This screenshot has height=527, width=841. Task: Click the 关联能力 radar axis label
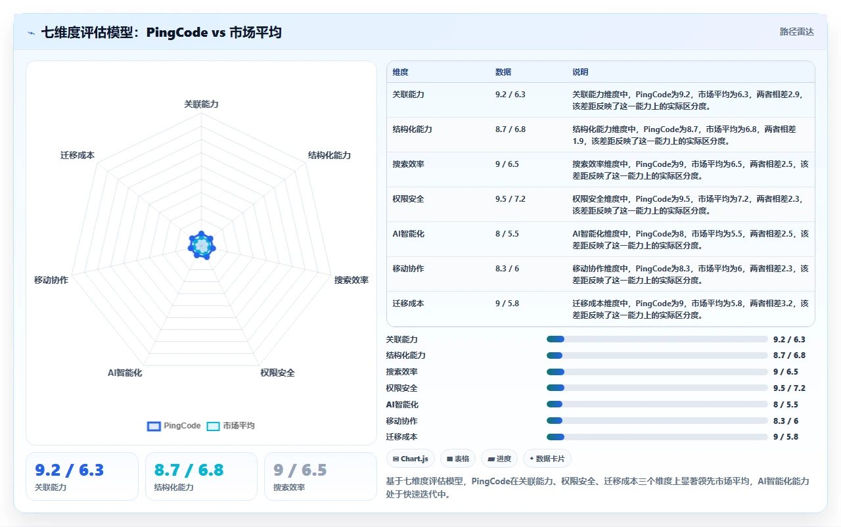pyautogui.click(x=201, y=104)
